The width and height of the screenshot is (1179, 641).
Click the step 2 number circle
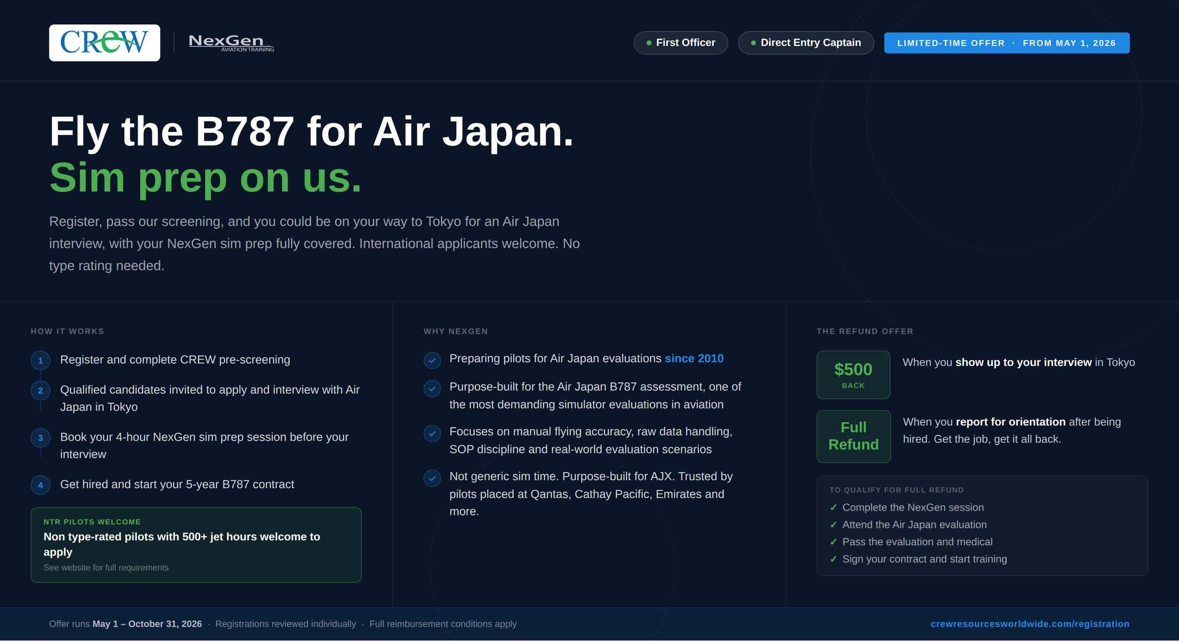click(x=41, y=391)
